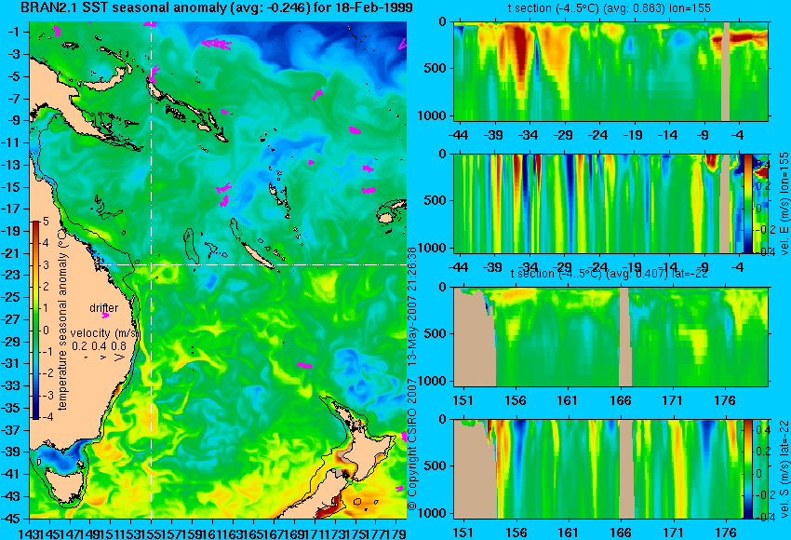Screen dimensions: 791x540
Task: Select the 't section' lat=-22 panel title
Action: [609, 274]
